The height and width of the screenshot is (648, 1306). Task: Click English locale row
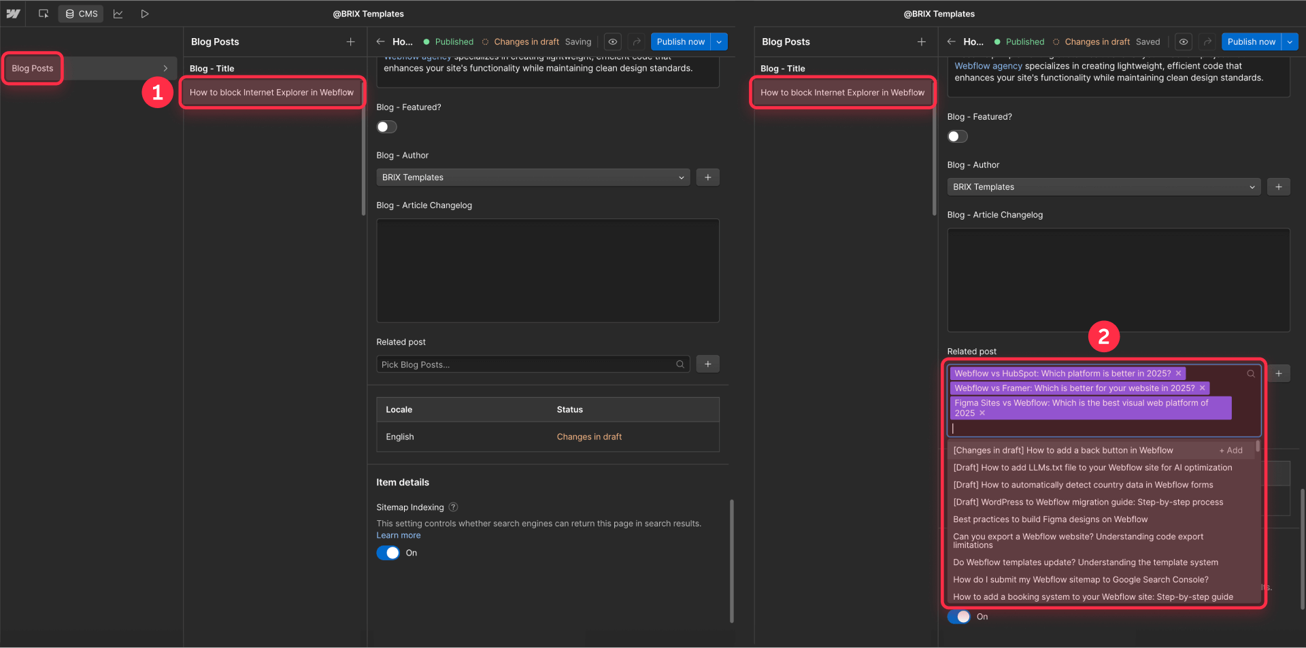point(548,437)
